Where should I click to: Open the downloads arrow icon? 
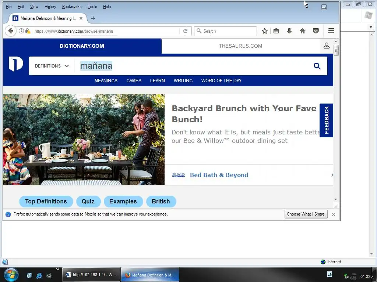[289, 31]
